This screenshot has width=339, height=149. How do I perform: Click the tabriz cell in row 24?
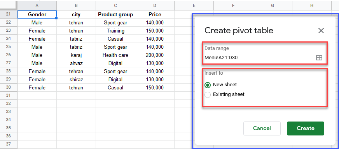pos(76,39)
